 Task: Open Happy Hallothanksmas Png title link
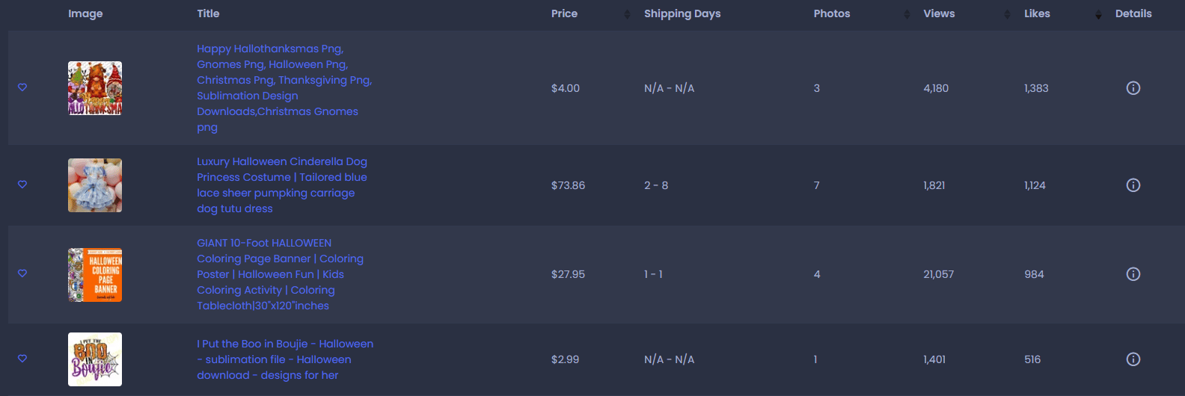click(x=284, y=88)
